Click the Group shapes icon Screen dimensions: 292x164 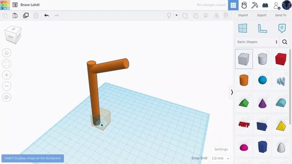coord(185,15)
